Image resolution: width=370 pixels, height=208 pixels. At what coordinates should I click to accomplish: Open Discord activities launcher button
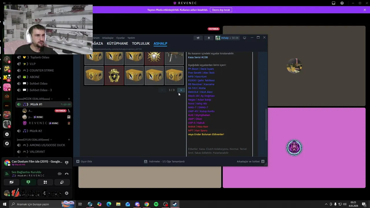coord(45,182)
